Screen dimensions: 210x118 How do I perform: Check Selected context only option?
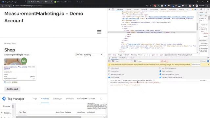click(x=109, y=74)
